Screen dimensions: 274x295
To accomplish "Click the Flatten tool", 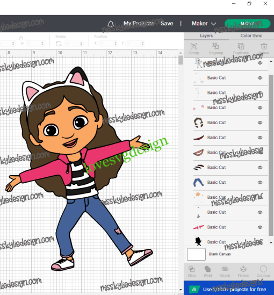I will [243, 271].
